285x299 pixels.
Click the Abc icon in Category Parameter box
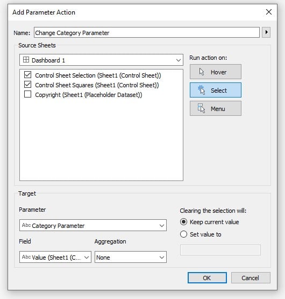click(x=26, y=225)
